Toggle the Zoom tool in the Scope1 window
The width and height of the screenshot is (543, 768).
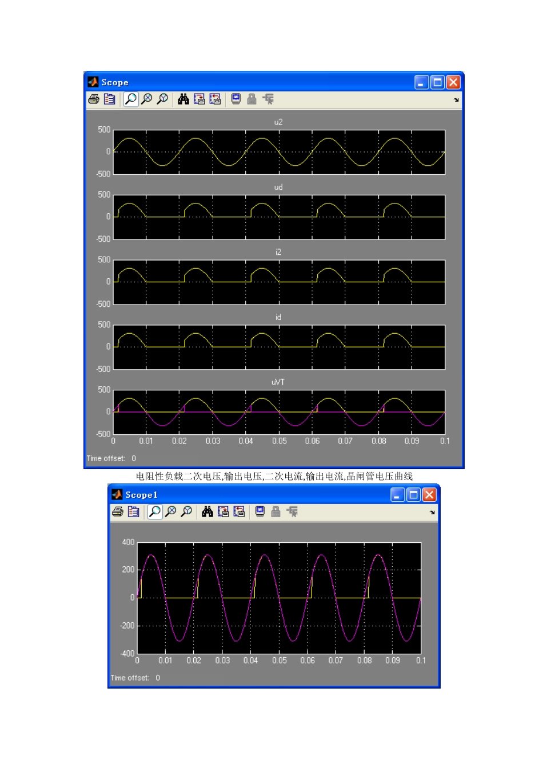pyautogui.click(x=155, y=512)
